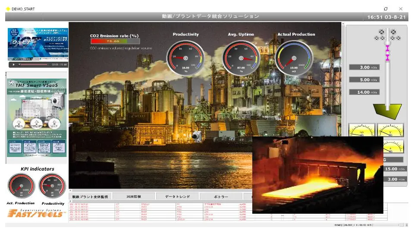Click the camera icon on the plant
414x234 pixels.
pyautogui.click(x=197, y=136)
